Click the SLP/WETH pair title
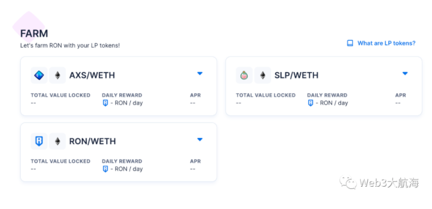This screenshot has width=432, height=209. coord(297,75)
